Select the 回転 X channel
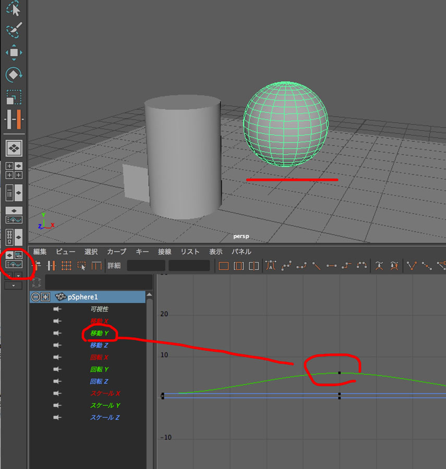Image resolution: width=446 pixels, height=469 pixels. coord(99,357)
